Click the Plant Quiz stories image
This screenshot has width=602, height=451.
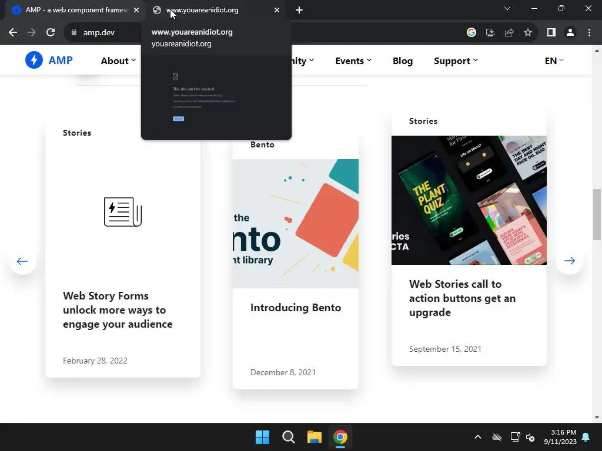coord(469,200)
